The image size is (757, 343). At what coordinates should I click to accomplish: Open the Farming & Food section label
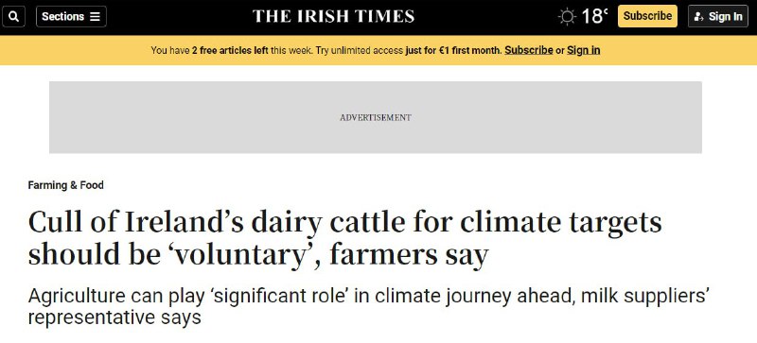[x=65, y=185]
